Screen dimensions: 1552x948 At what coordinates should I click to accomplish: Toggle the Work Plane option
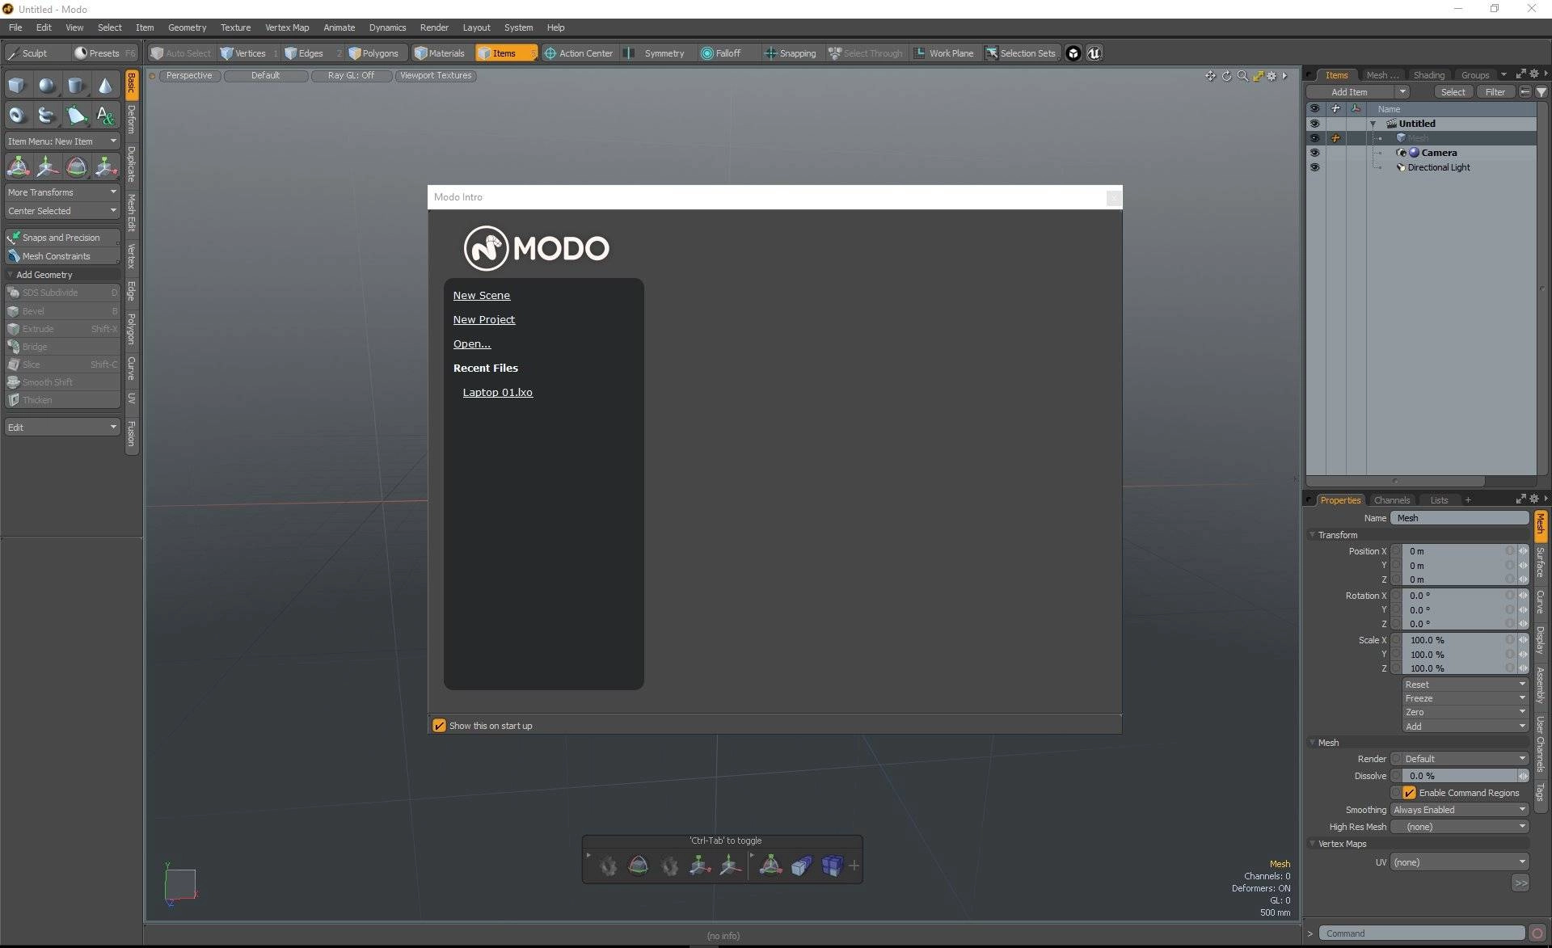tap(943, 53)
